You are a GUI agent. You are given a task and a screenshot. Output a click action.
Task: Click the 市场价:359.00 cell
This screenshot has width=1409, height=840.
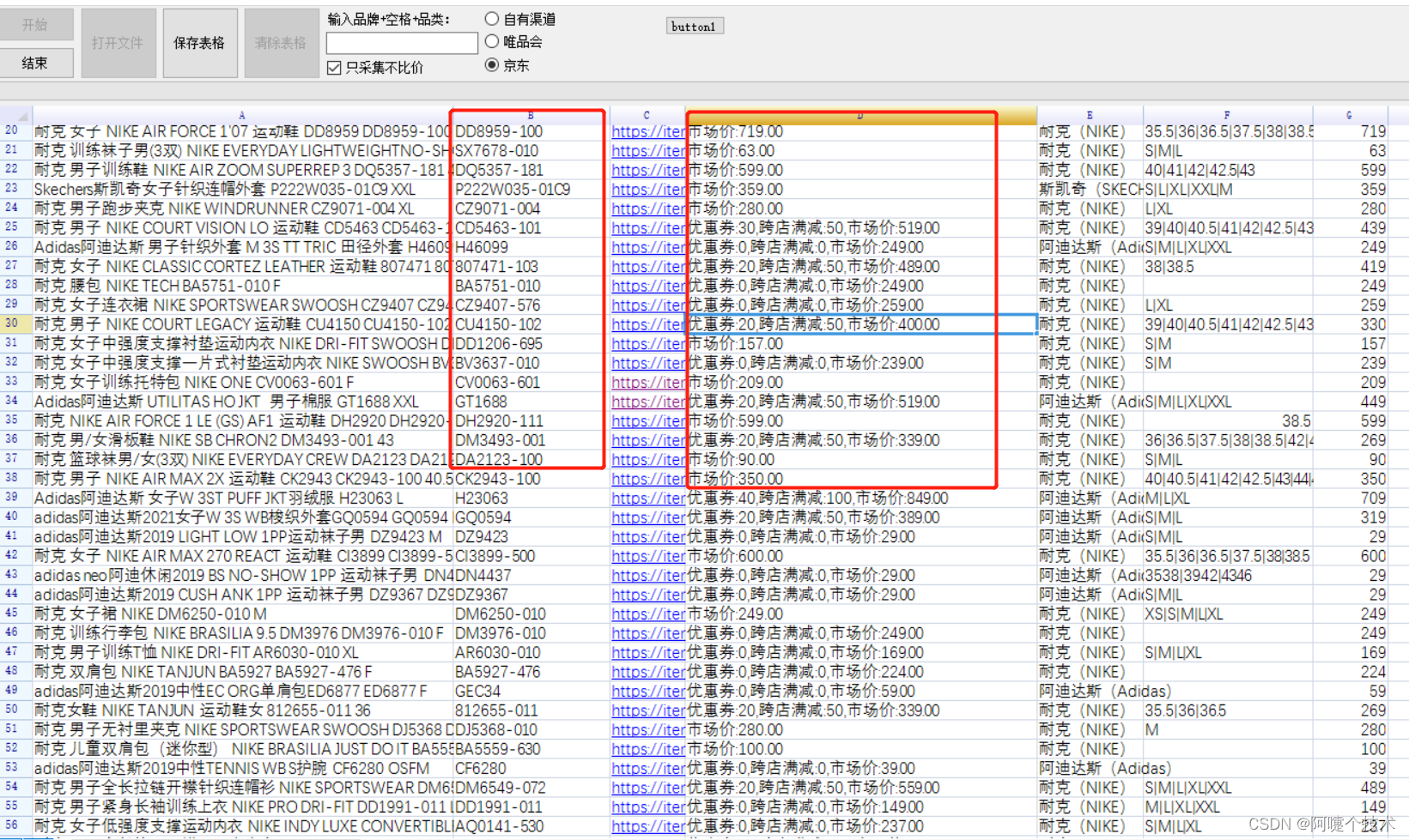tap(860, 190)
